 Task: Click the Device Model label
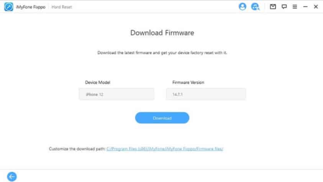point(98,82)
